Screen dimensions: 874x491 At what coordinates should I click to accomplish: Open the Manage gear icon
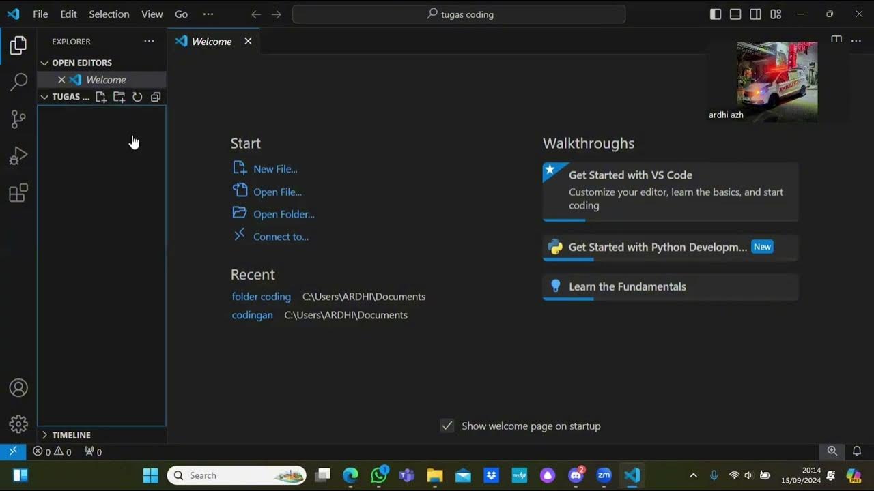(x=18, y=424)
